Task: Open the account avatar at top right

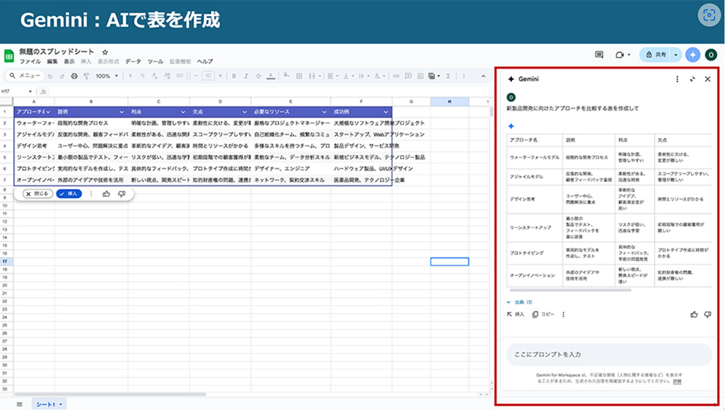Action: click(710, 54)
